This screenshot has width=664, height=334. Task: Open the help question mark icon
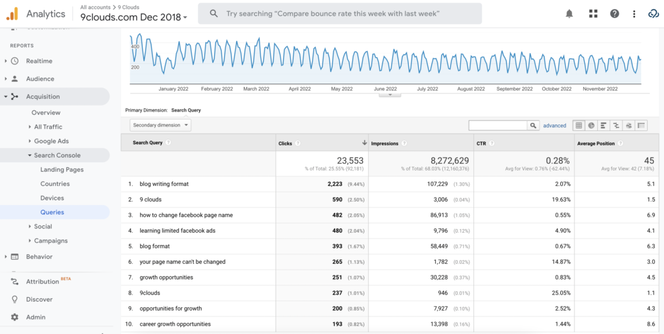[615, 14]
